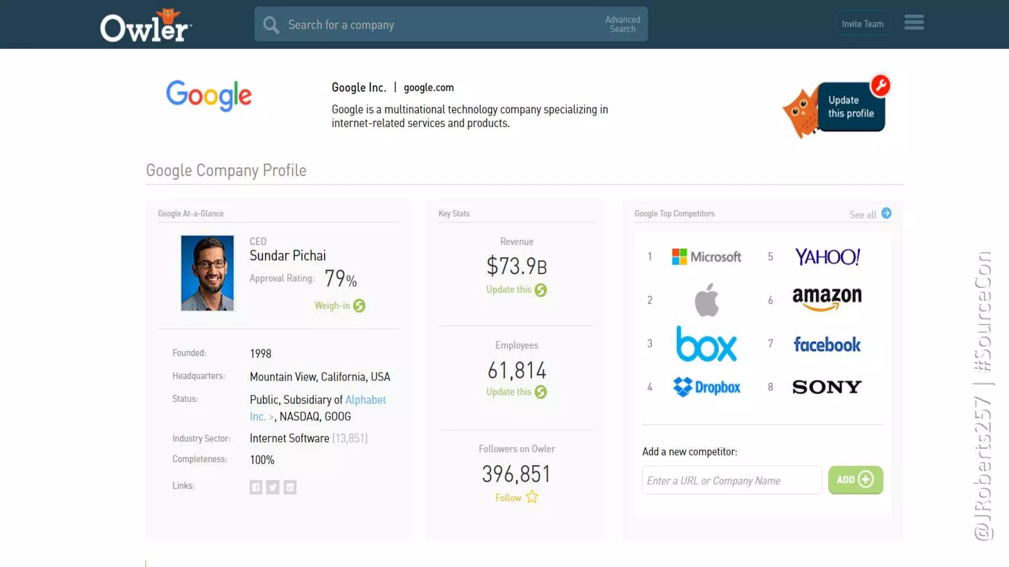The height and width of the screenshot is (567, 1009).
Task: Click the Invite Team button
Action: pyautogui.click(x=862, y=24)
